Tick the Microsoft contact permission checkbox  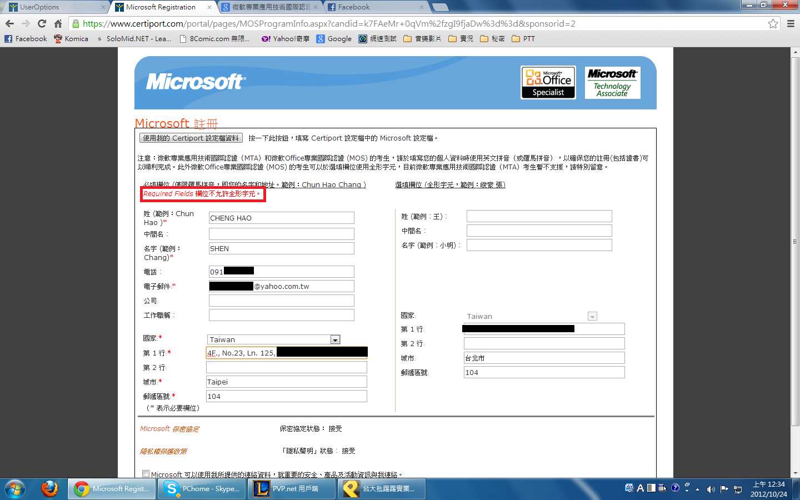point(146,474)
